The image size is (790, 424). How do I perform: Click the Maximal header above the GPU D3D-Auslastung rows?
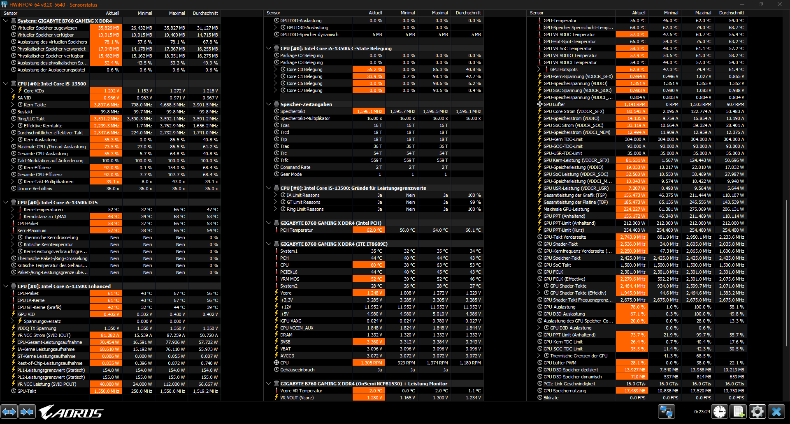[x=434, y=13]
